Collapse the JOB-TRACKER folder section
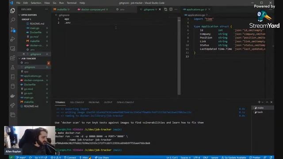 click(x=28, y=58)
